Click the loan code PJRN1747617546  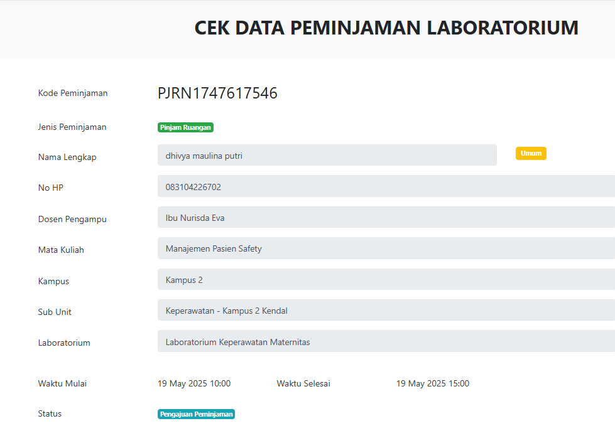point(217,93)
